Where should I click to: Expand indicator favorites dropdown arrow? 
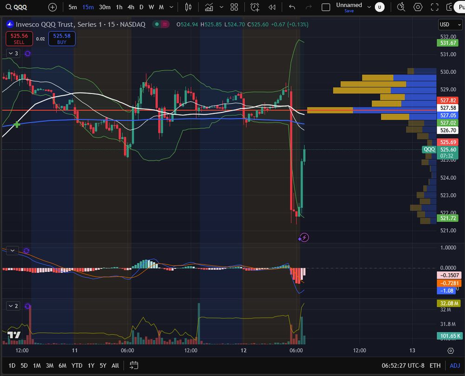pos(221,7)
